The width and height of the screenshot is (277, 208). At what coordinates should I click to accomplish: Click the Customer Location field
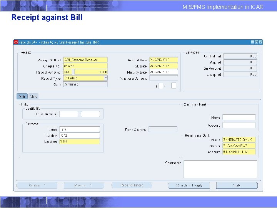(x=80, y=141)
